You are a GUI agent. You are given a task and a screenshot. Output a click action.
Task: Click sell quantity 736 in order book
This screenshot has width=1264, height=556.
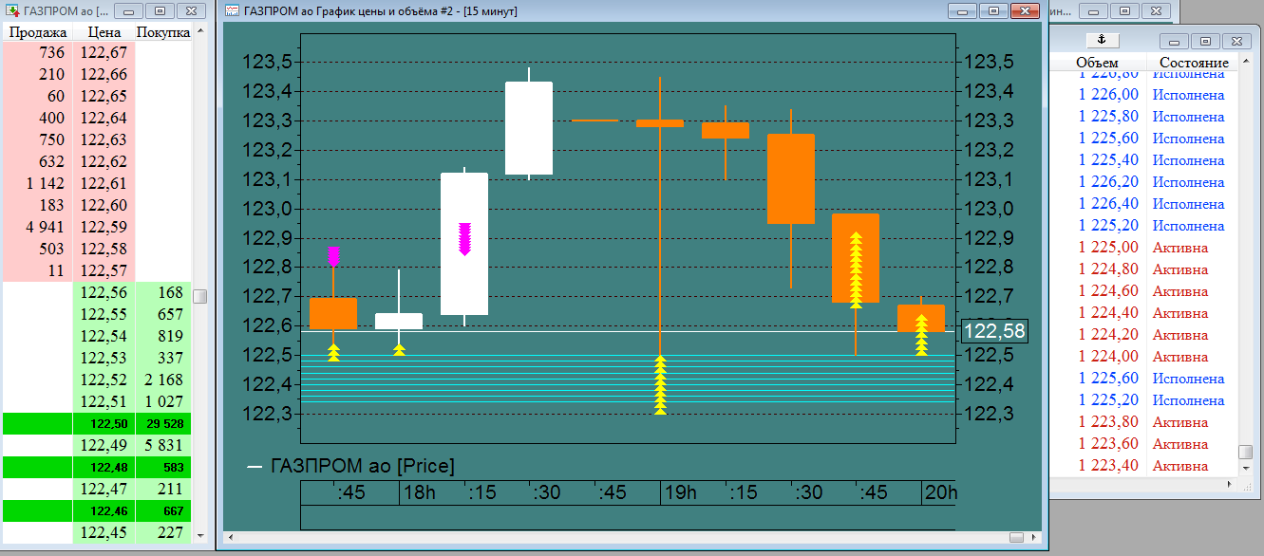[52, 52]
